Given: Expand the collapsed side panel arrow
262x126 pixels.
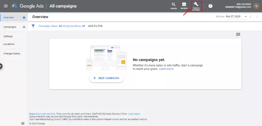Looking at the screenshot, I should 1,66.
